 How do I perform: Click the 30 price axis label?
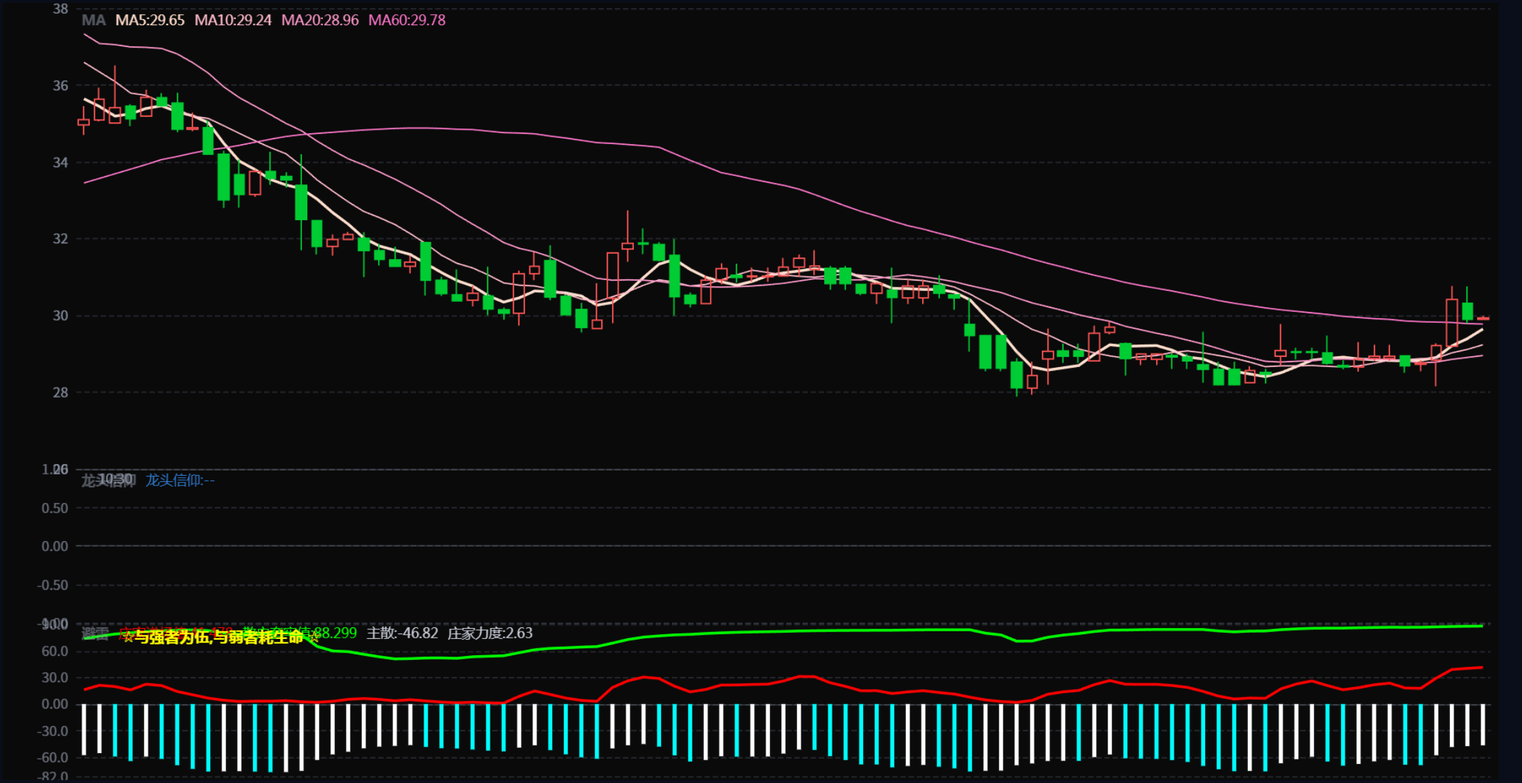61,315
